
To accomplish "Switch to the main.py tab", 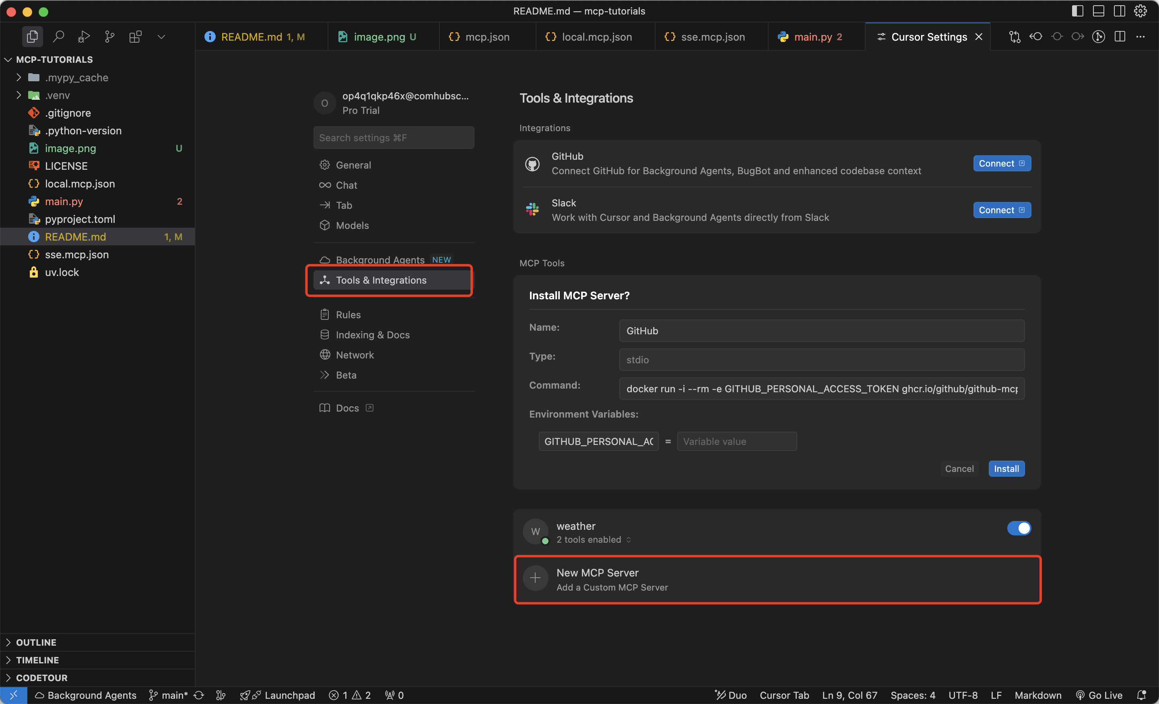I will 813,37.
